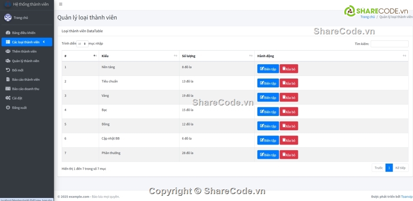Click the gears icon beside Cài đặt
The width and height of the screenshot is (413, 201).
8,98
